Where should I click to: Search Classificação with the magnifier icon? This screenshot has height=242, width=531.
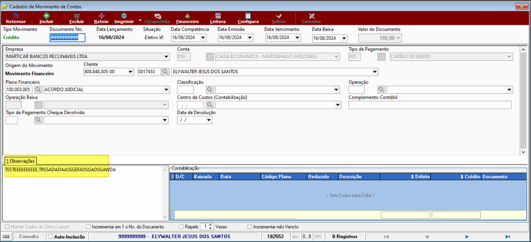(210, 90)
